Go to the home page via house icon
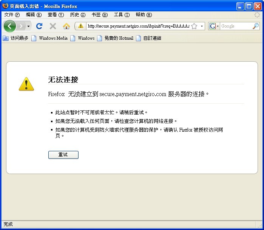The width and height of the screenshot is (264, 230). [66, 26]
